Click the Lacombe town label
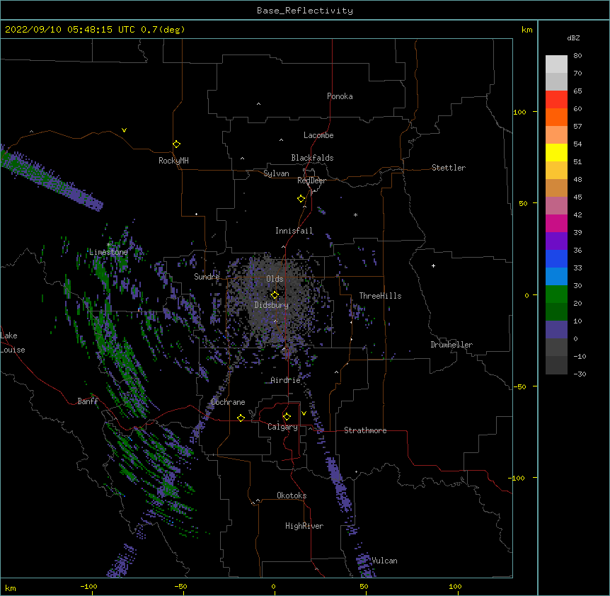610x596 pixels. 318,135
